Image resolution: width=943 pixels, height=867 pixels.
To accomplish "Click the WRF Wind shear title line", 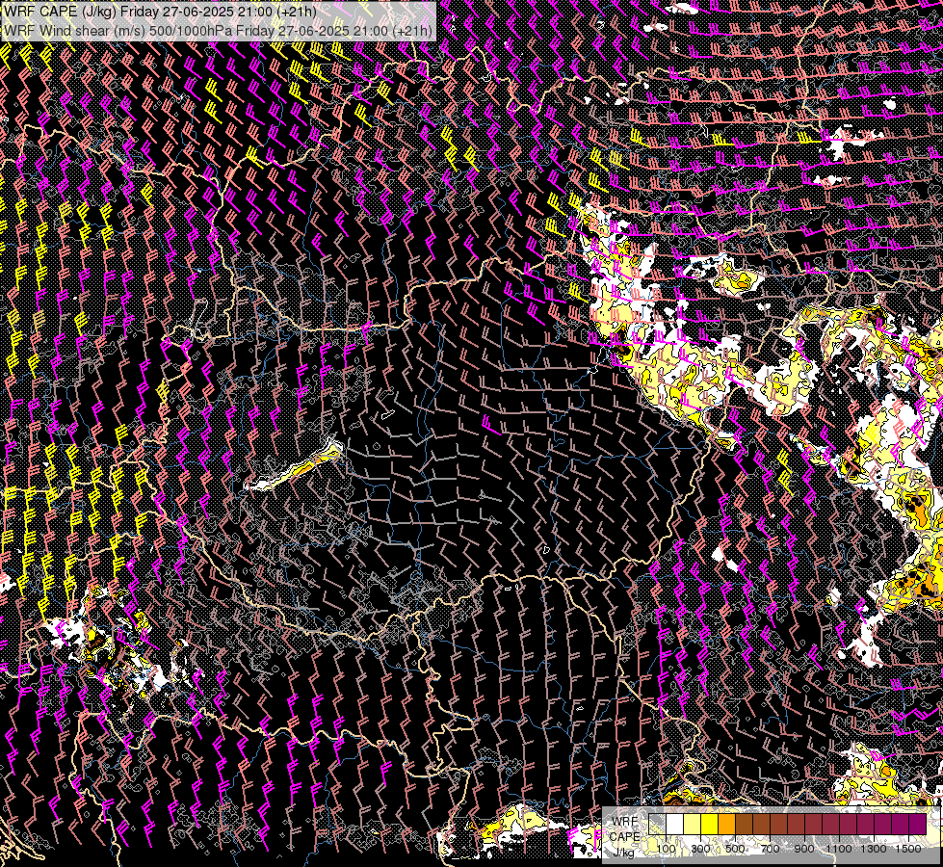I will coord(218,31).
